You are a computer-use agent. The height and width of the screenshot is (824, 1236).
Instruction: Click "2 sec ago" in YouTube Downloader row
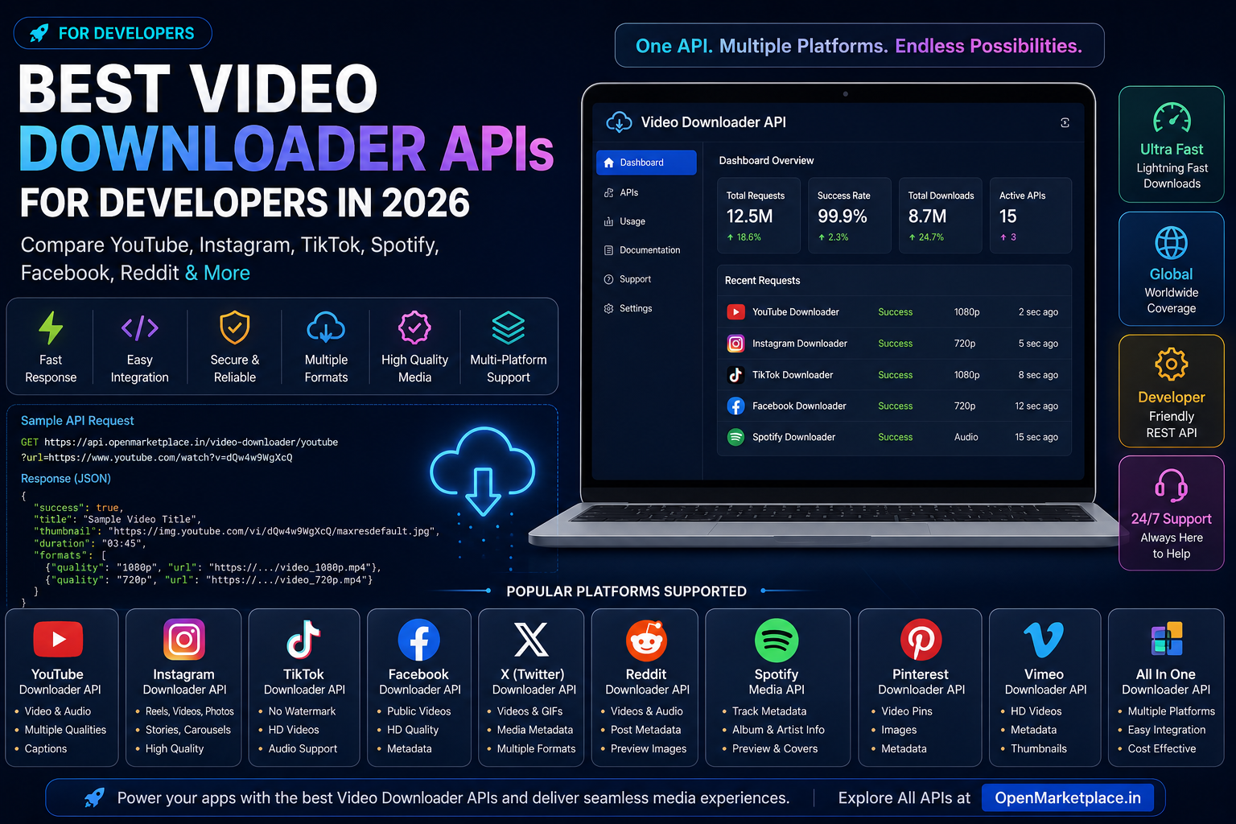[x=1038, y=312]
